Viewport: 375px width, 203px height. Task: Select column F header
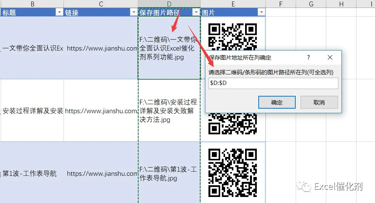281,4
